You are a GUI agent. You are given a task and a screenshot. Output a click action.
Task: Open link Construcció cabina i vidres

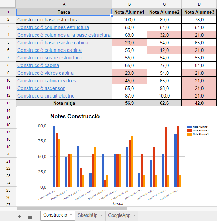tap(47, 81)
